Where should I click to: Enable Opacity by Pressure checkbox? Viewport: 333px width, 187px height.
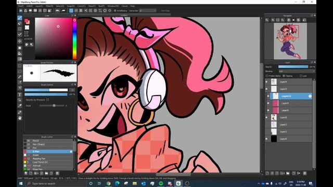pos(47,100)
